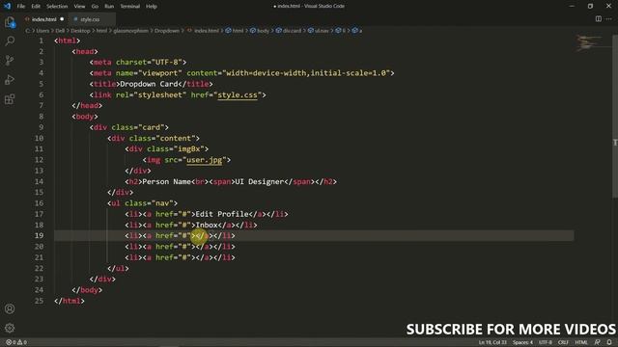Follow the user.jpg link in code
The height and width of the screenshot is (347, 618).
pos(204,160)
